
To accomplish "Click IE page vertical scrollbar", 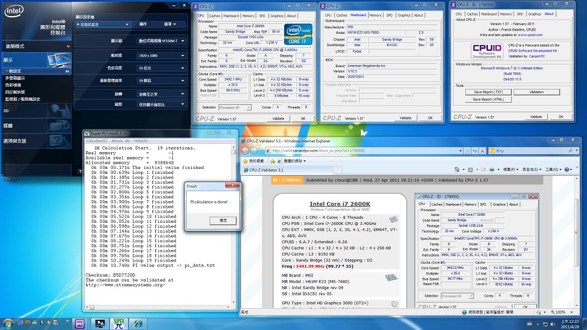I will click(576, 242).
